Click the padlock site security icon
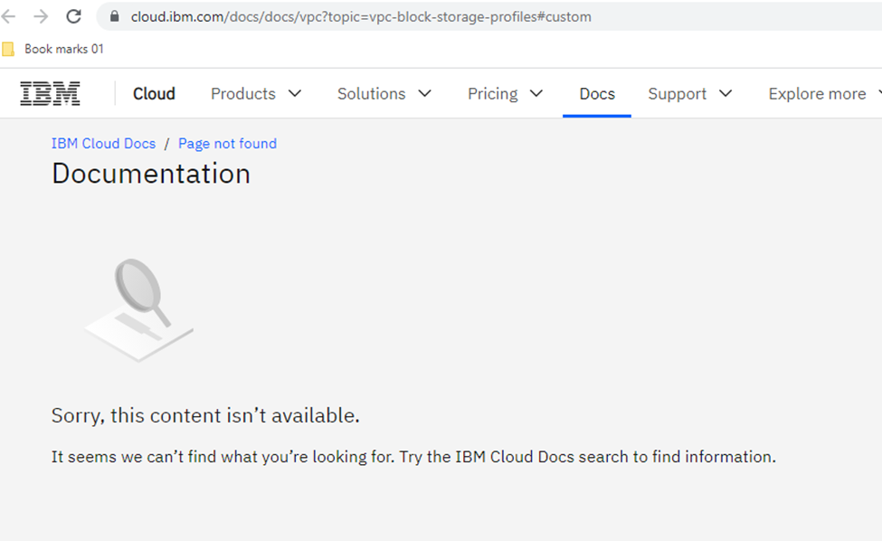This screenshot has height=541, width=882. pyautogui.click(x=114, y=16)
